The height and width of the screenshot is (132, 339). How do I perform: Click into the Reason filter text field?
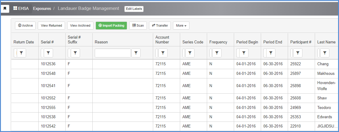pos(113,53)
